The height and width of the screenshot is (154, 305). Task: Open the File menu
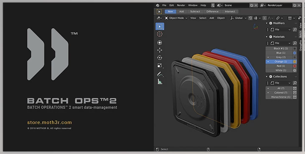tap(164, 5)
